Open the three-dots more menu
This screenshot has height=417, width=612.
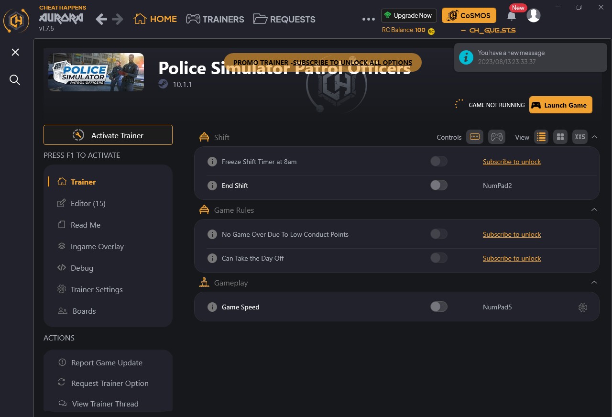[x=369, y=19]
